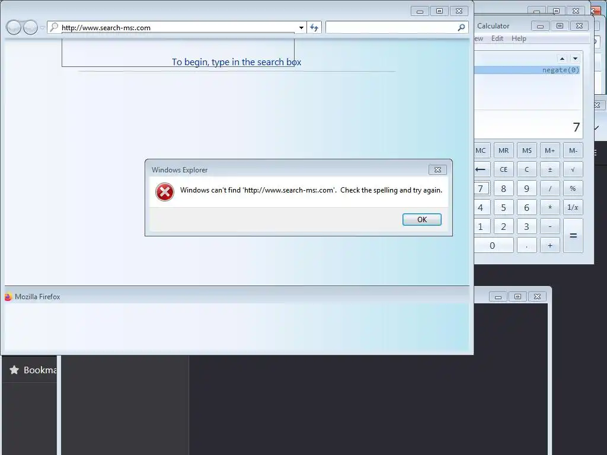Viewport: 607px width, 455px height.
Task: Click Calculator digit 7 key
Action: (x=481, y=188)
